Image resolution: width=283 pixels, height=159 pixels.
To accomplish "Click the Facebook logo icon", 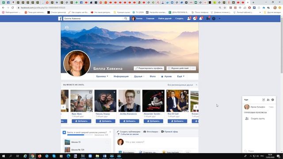I will (60, 19).
